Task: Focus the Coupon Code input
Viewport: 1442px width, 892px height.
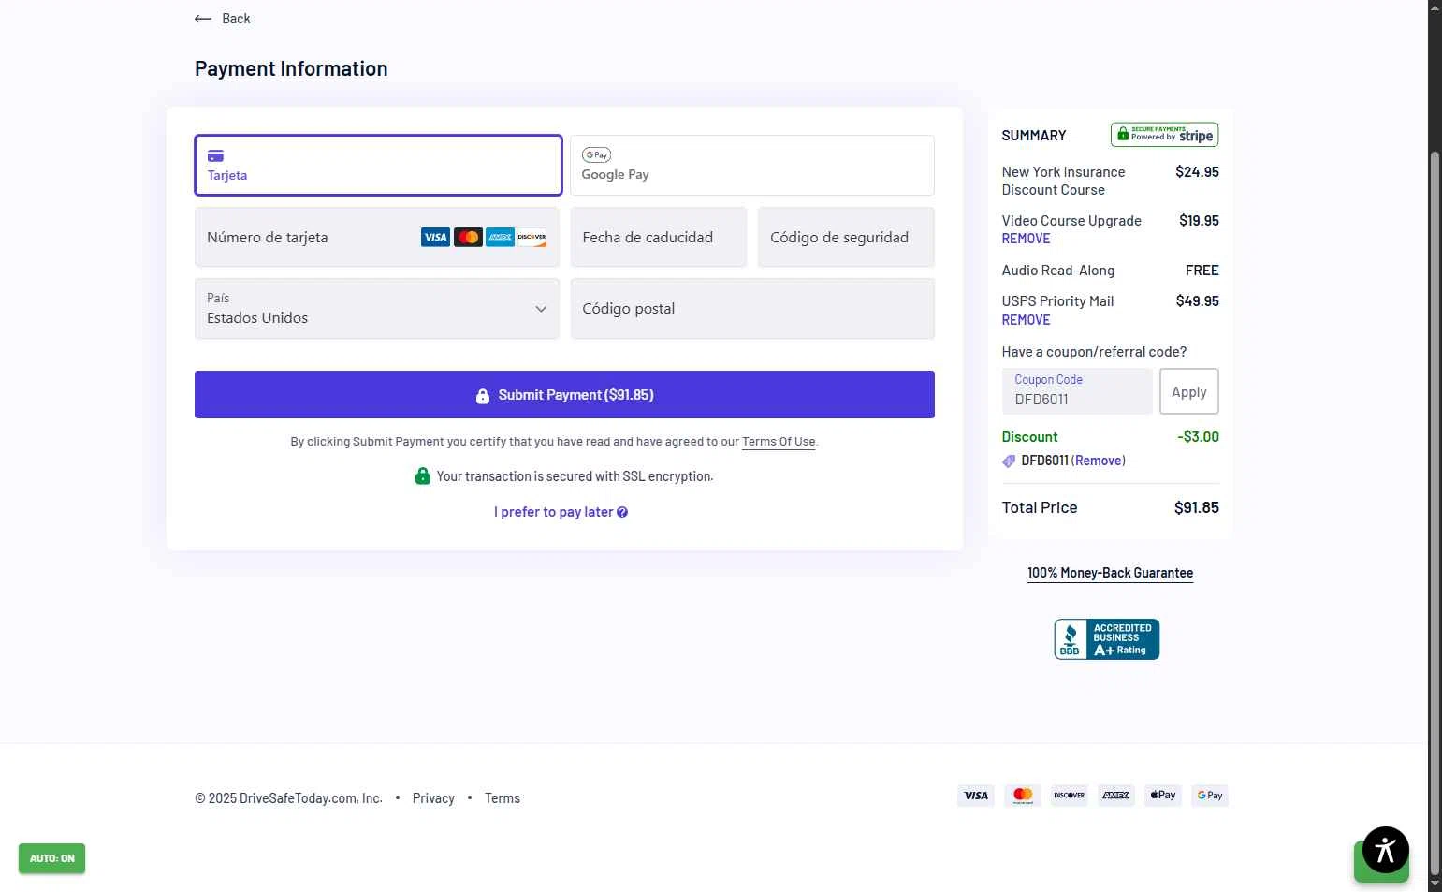Action: [1077, 391]
